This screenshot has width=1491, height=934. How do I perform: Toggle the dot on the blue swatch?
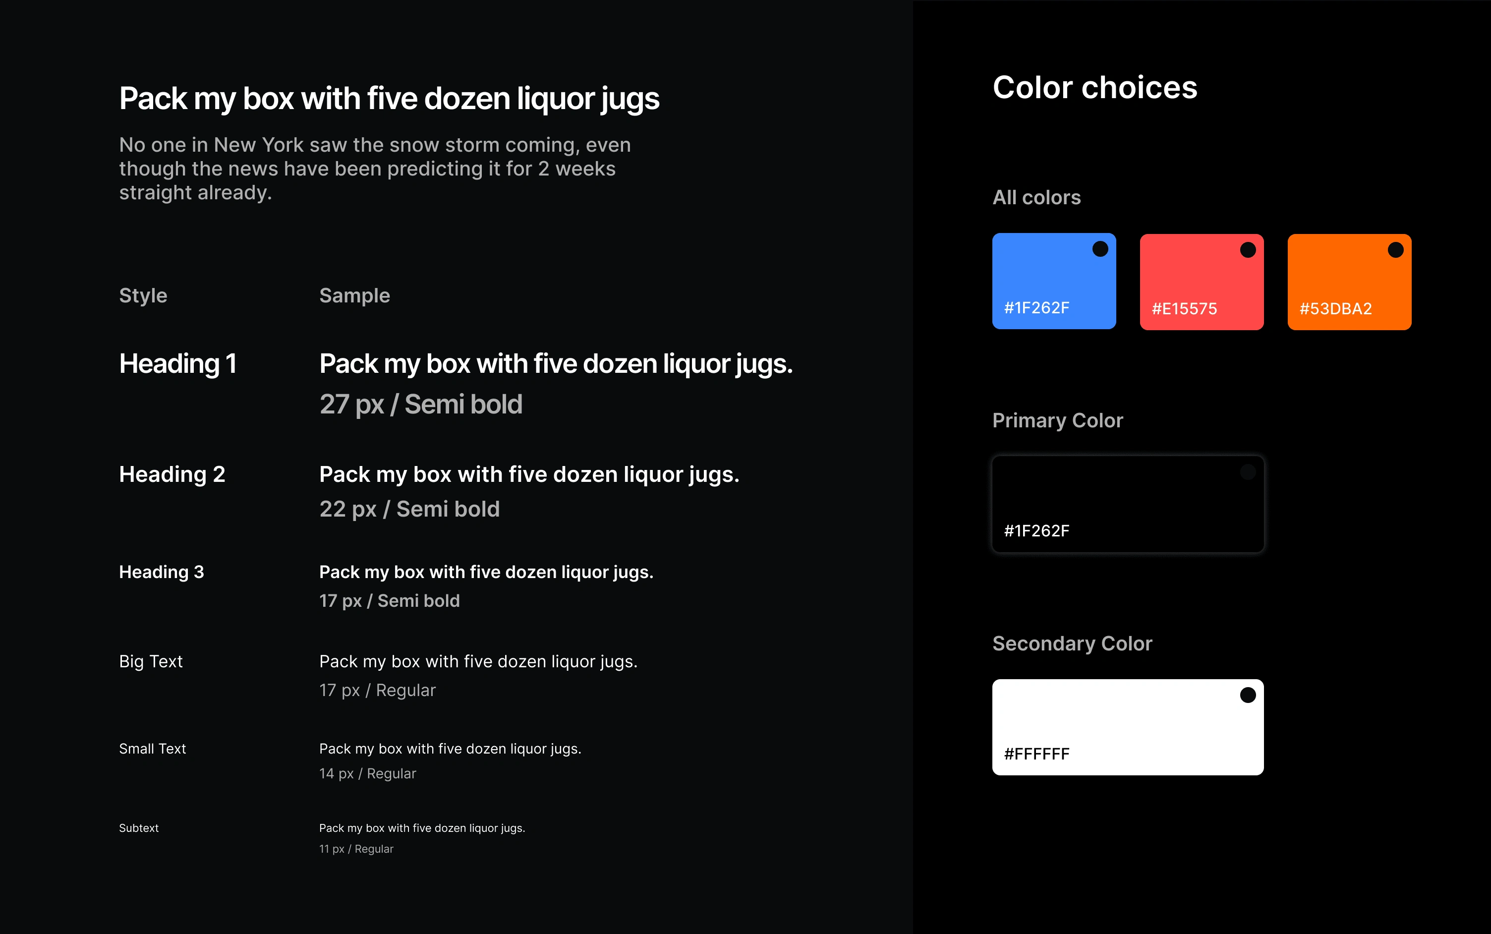coord(1100,249)
